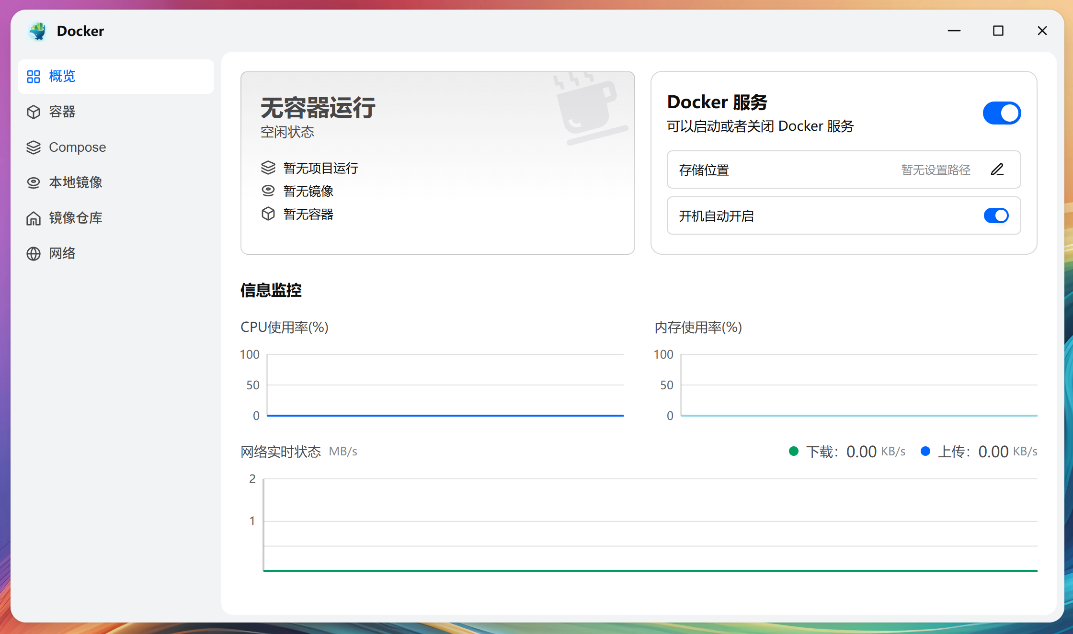This screenshot has height=634, width=1073.
Task: Click the pencil icon to edit 存储位置
Action: pos(998,170)
